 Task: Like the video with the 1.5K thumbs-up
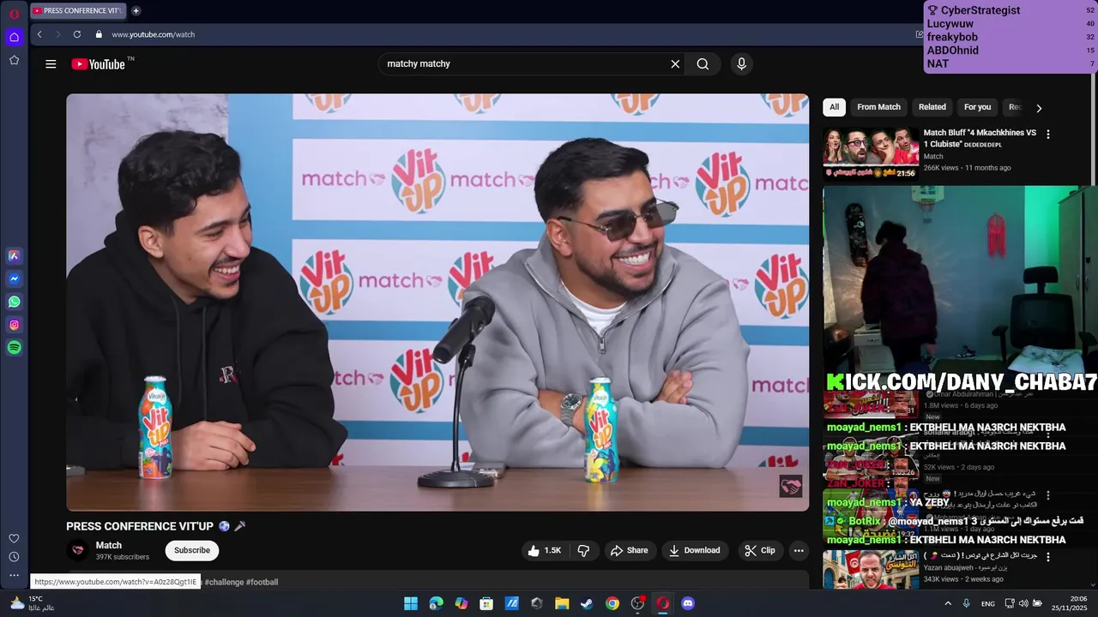[x=544, y=550]
